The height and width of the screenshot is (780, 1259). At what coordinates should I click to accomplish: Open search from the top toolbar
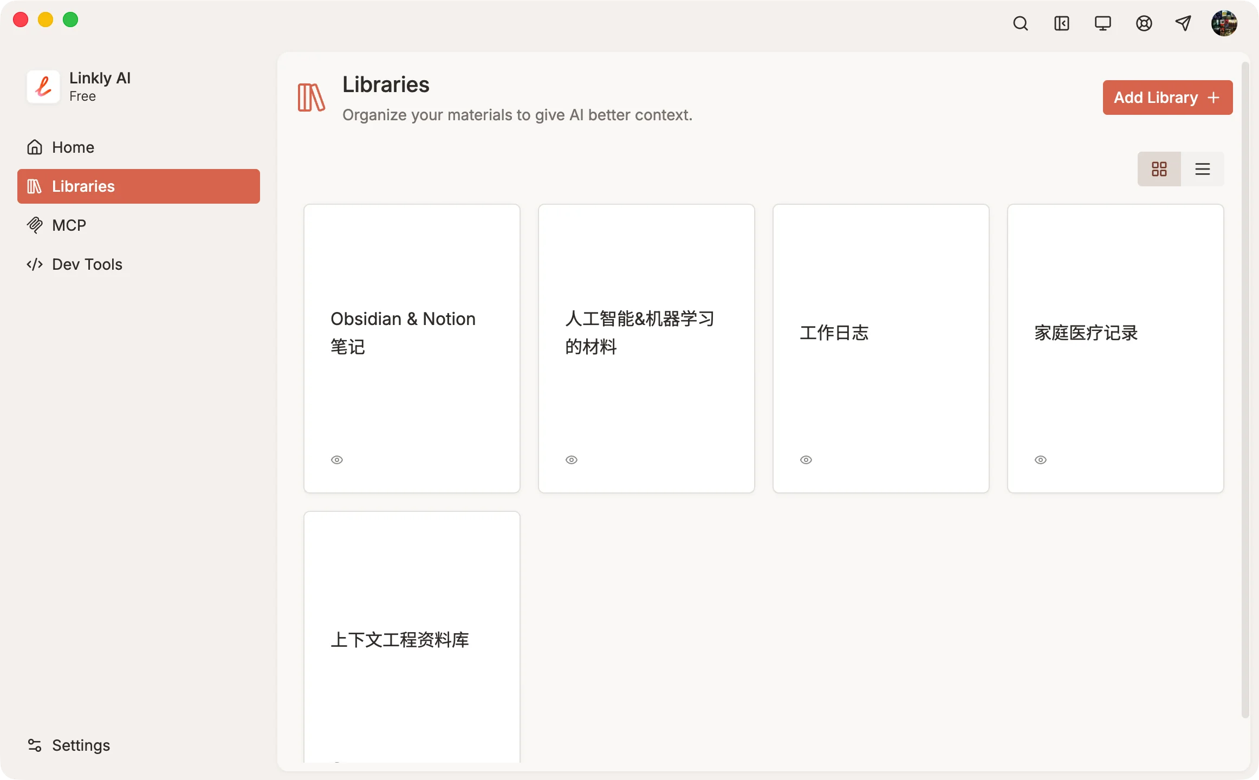coord(1021,23)
